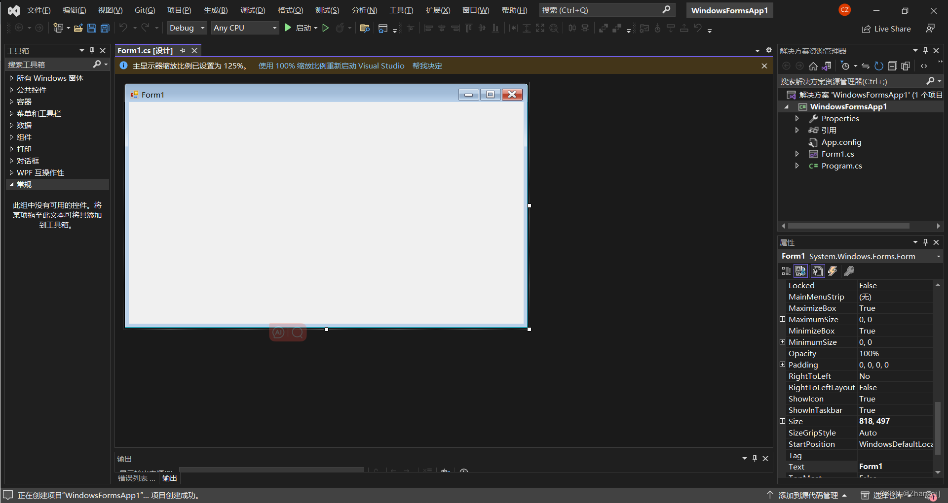Toggle auto-hide pin on the Properties panel
948x503 pixels.
925,242
